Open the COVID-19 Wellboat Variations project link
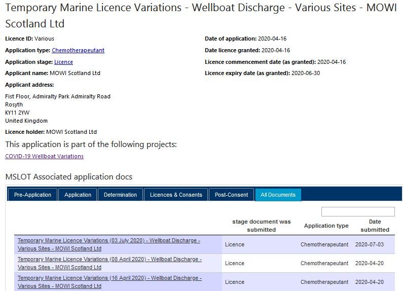 tap(44, 156)
